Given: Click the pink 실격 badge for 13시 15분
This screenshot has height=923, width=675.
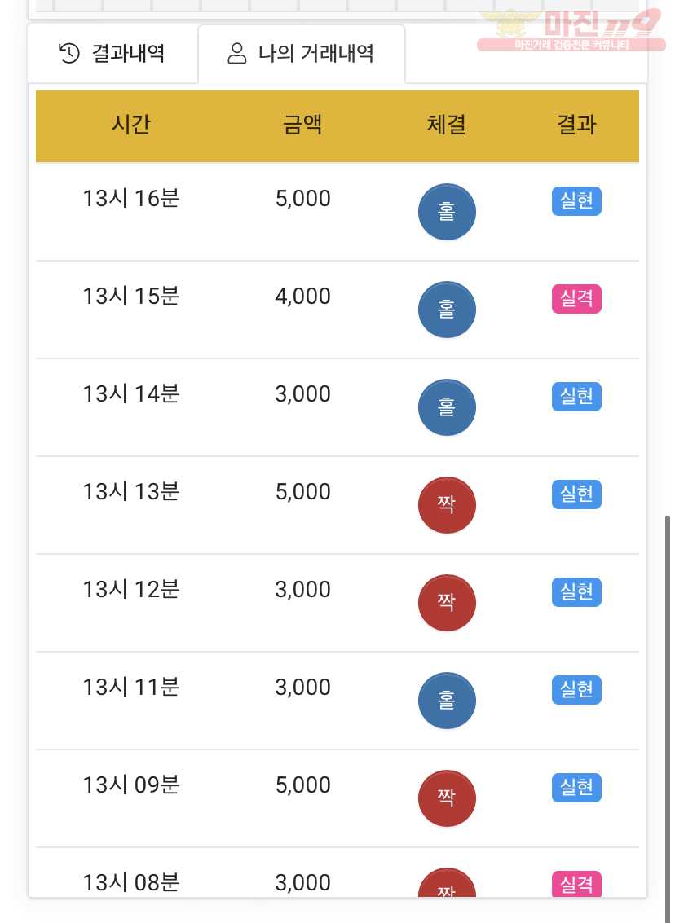Looking at the screenshot, I should (576, 298).
